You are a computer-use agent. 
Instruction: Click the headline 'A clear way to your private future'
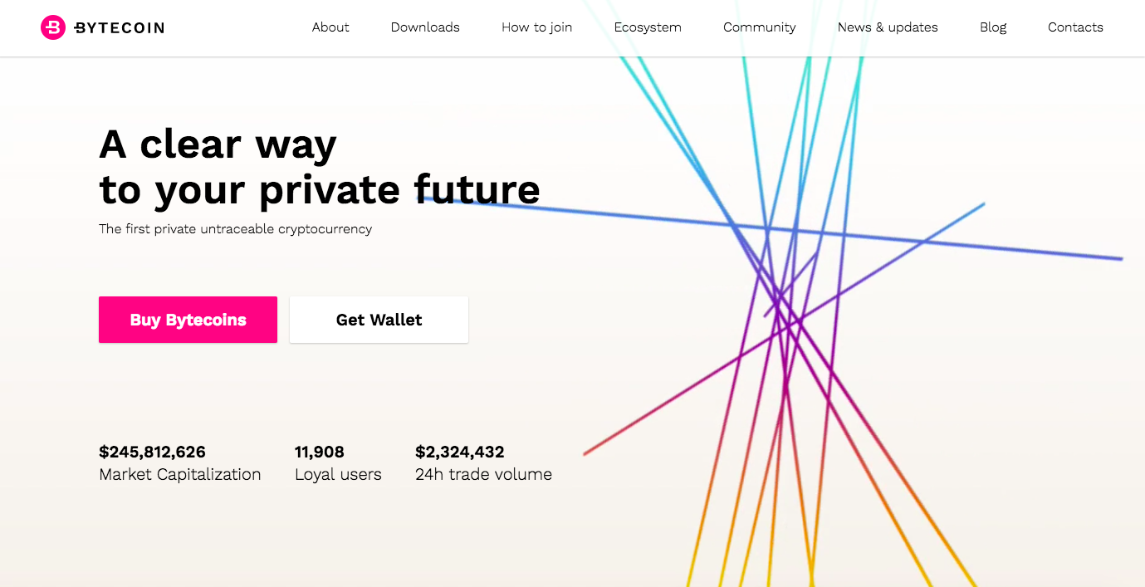pos(320,168)
